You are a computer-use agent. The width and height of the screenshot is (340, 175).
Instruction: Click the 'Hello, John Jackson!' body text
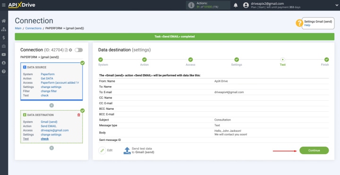point(228,131)
